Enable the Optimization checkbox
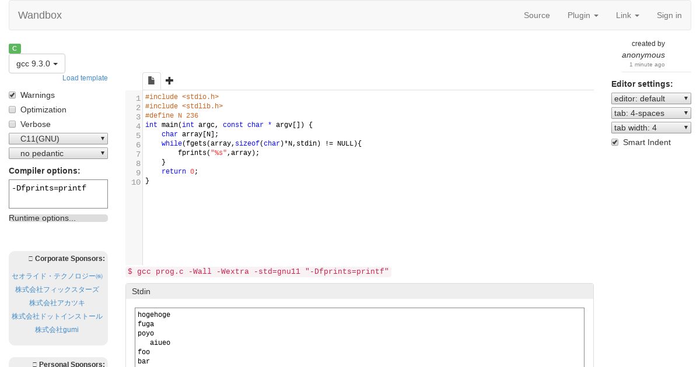The width and height of the screenshot is (700, 367). 12,110
